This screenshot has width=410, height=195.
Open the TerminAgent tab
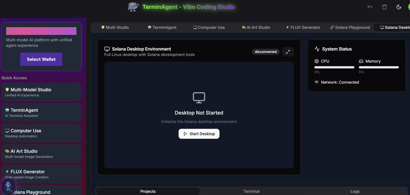[x=162, y=27]
